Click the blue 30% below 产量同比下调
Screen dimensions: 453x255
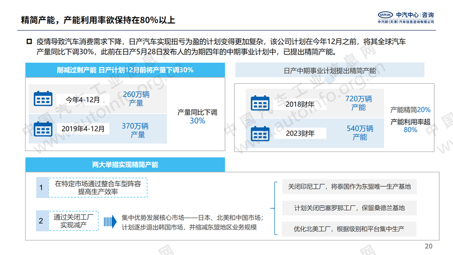click(197, 121)
